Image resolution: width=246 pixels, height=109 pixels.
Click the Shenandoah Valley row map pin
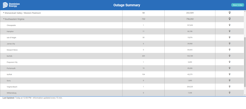tap(230, 13)
